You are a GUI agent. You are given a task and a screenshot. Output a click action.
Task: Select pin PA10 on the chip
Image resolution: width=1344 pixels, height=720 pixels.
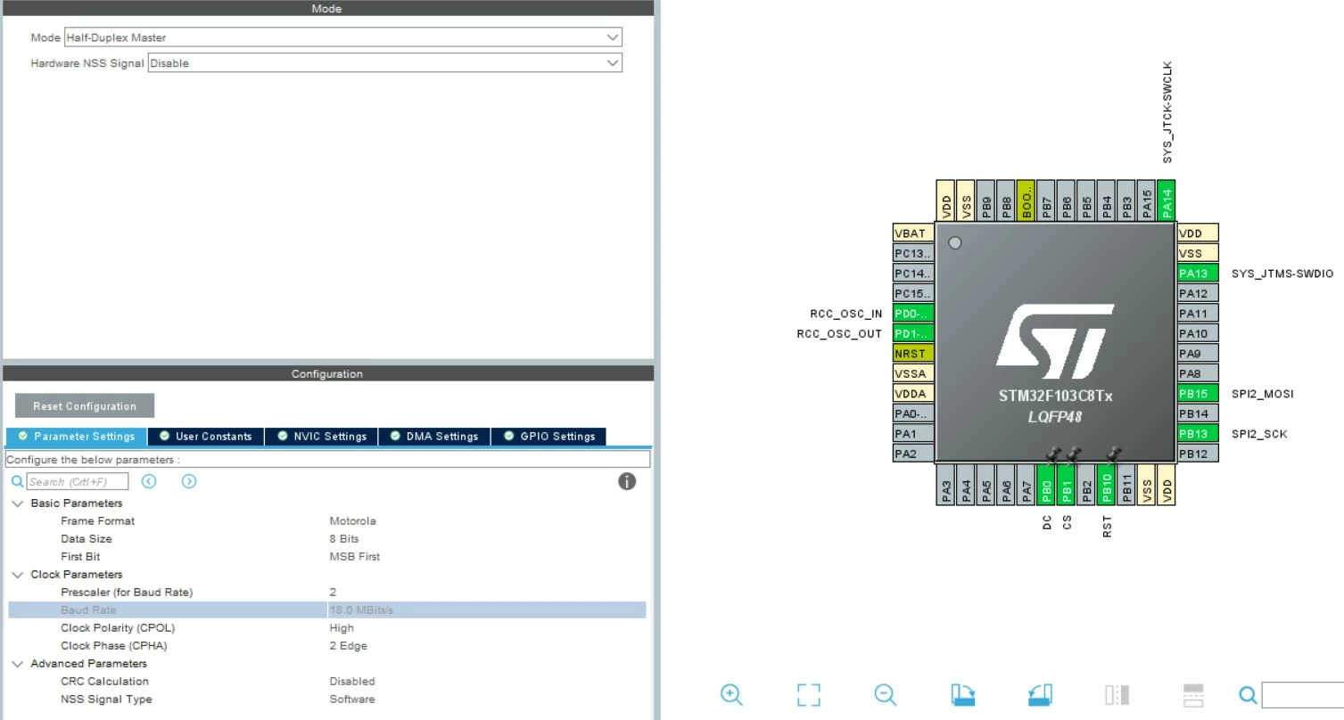point(1198,333)
